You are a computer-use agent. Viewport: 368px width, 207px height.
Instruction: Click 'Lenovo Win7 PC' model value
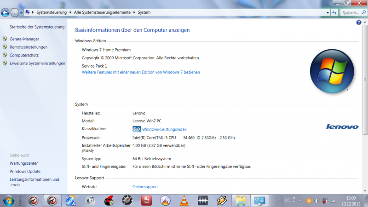pos(147,121)
